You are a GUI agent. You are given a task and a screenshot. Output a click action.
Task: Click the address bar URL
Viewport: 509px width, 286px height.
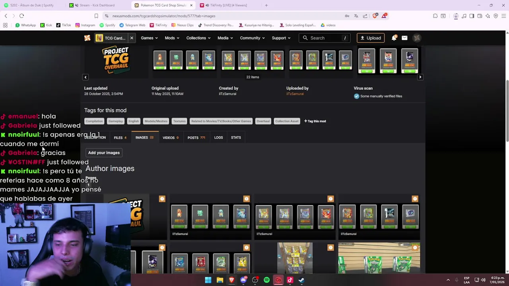point(164,16)
